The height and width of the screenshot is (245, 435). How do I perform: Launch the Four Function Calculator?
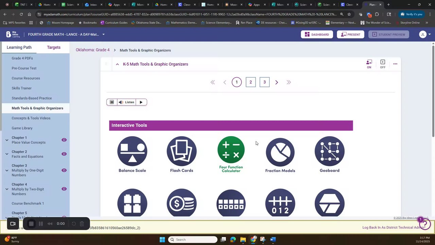[231, 154]
